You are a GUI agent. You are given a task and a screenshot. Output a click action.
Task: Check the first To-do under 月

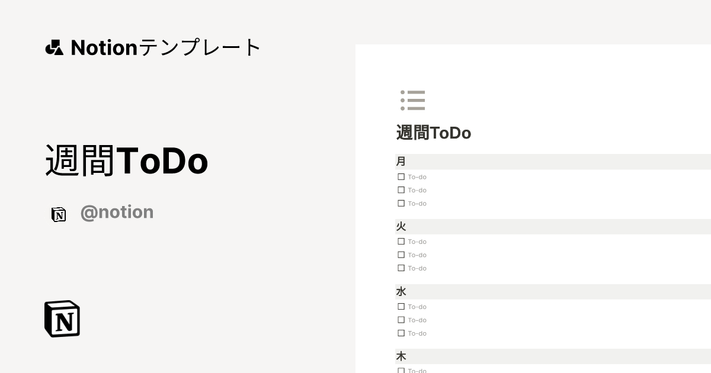[x=401, y=176]
